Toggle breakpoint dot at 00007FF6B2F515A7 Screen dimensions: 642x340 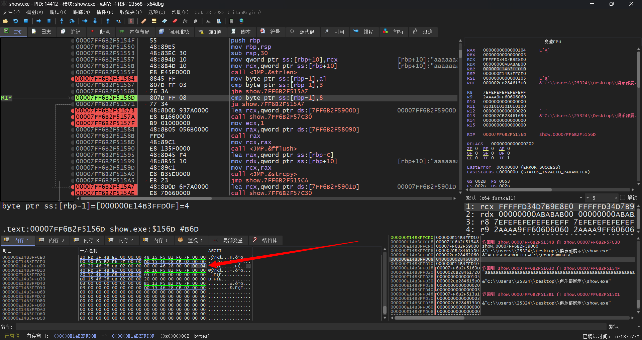[x=73, y=187]
